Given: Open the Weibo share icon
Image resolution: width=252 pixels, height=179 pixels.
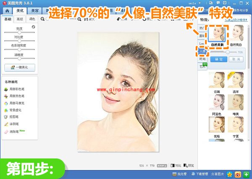Looking at the screenshot, I should (237, 174).
